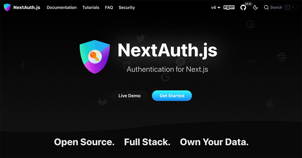Click the Search field in navbar
This screenshot has height=158, width=302.
click(280, 7)
